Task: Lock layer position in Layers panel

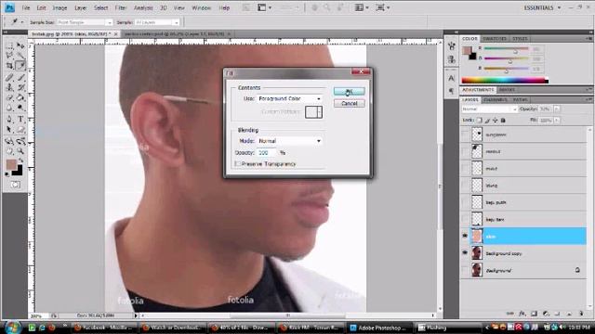Action: point(496,121)
